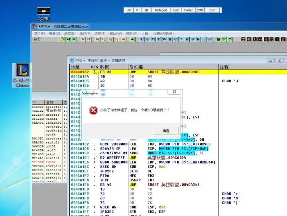Click the plugin icon labeled 1
The width and height of the screenshot is (287, 216).
point(277,39)
